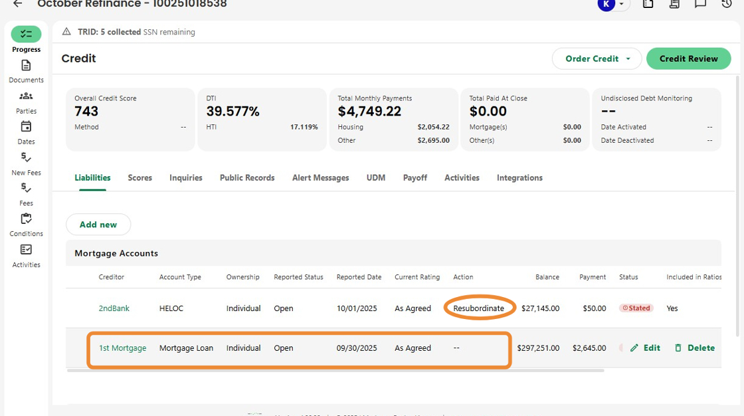Open Conditions clipboard icon in the sidebar
The width and height of the screenshot is (744, 416).
(x=26, y=219)
